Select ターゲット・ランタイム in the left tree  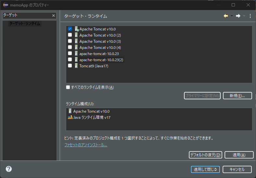click(x=25, y=24)
